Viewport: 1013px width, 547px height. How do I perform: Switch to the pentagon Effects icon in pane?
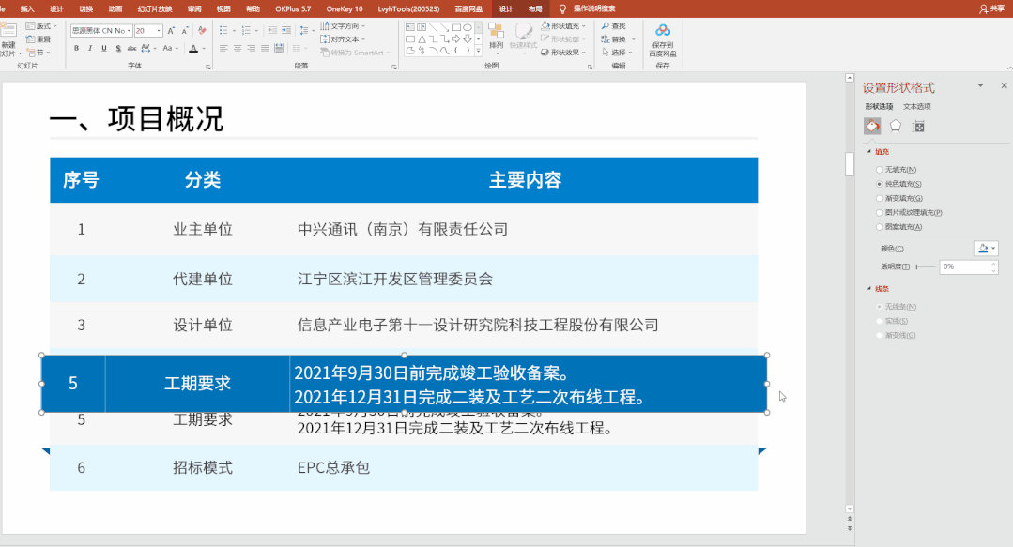[896, 126]
